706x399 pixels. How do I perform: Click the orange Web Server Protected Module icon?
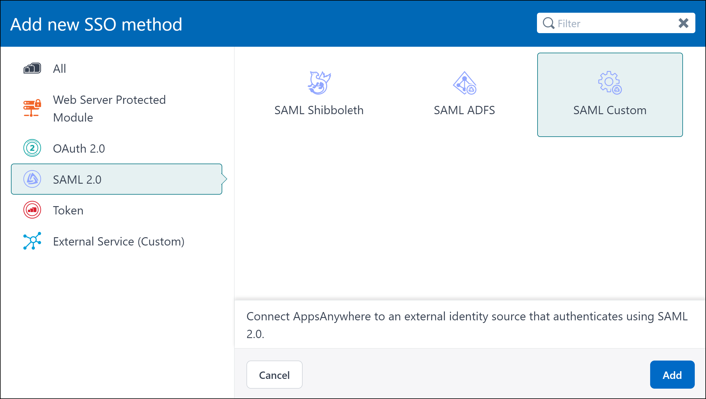32,108
